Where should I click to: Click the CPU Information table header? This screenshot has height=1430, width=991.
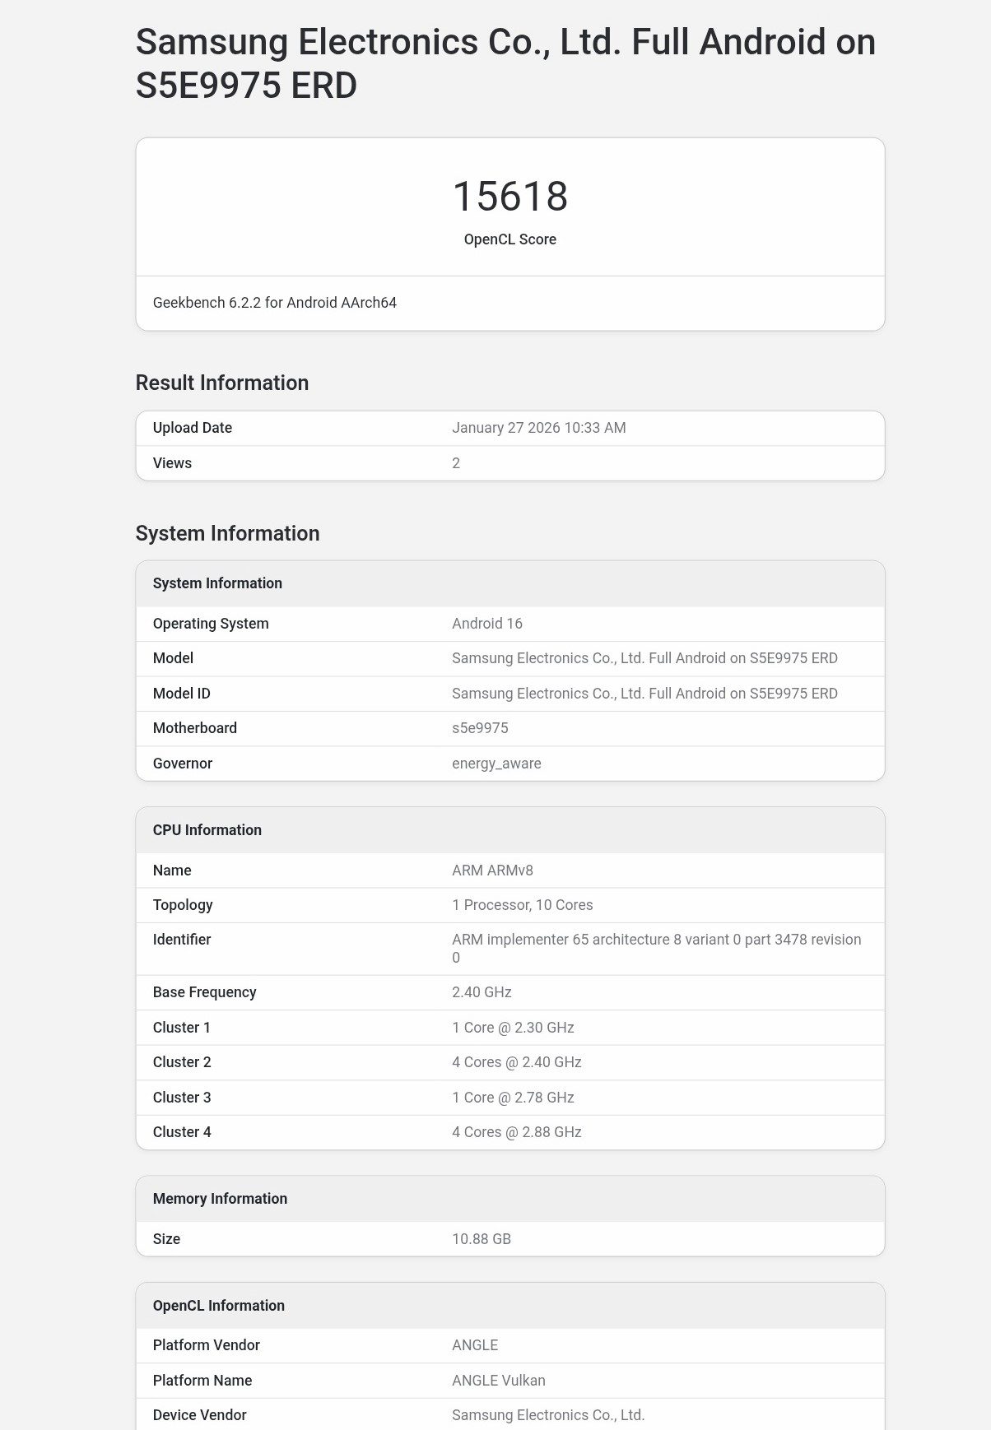coord(207,830)
